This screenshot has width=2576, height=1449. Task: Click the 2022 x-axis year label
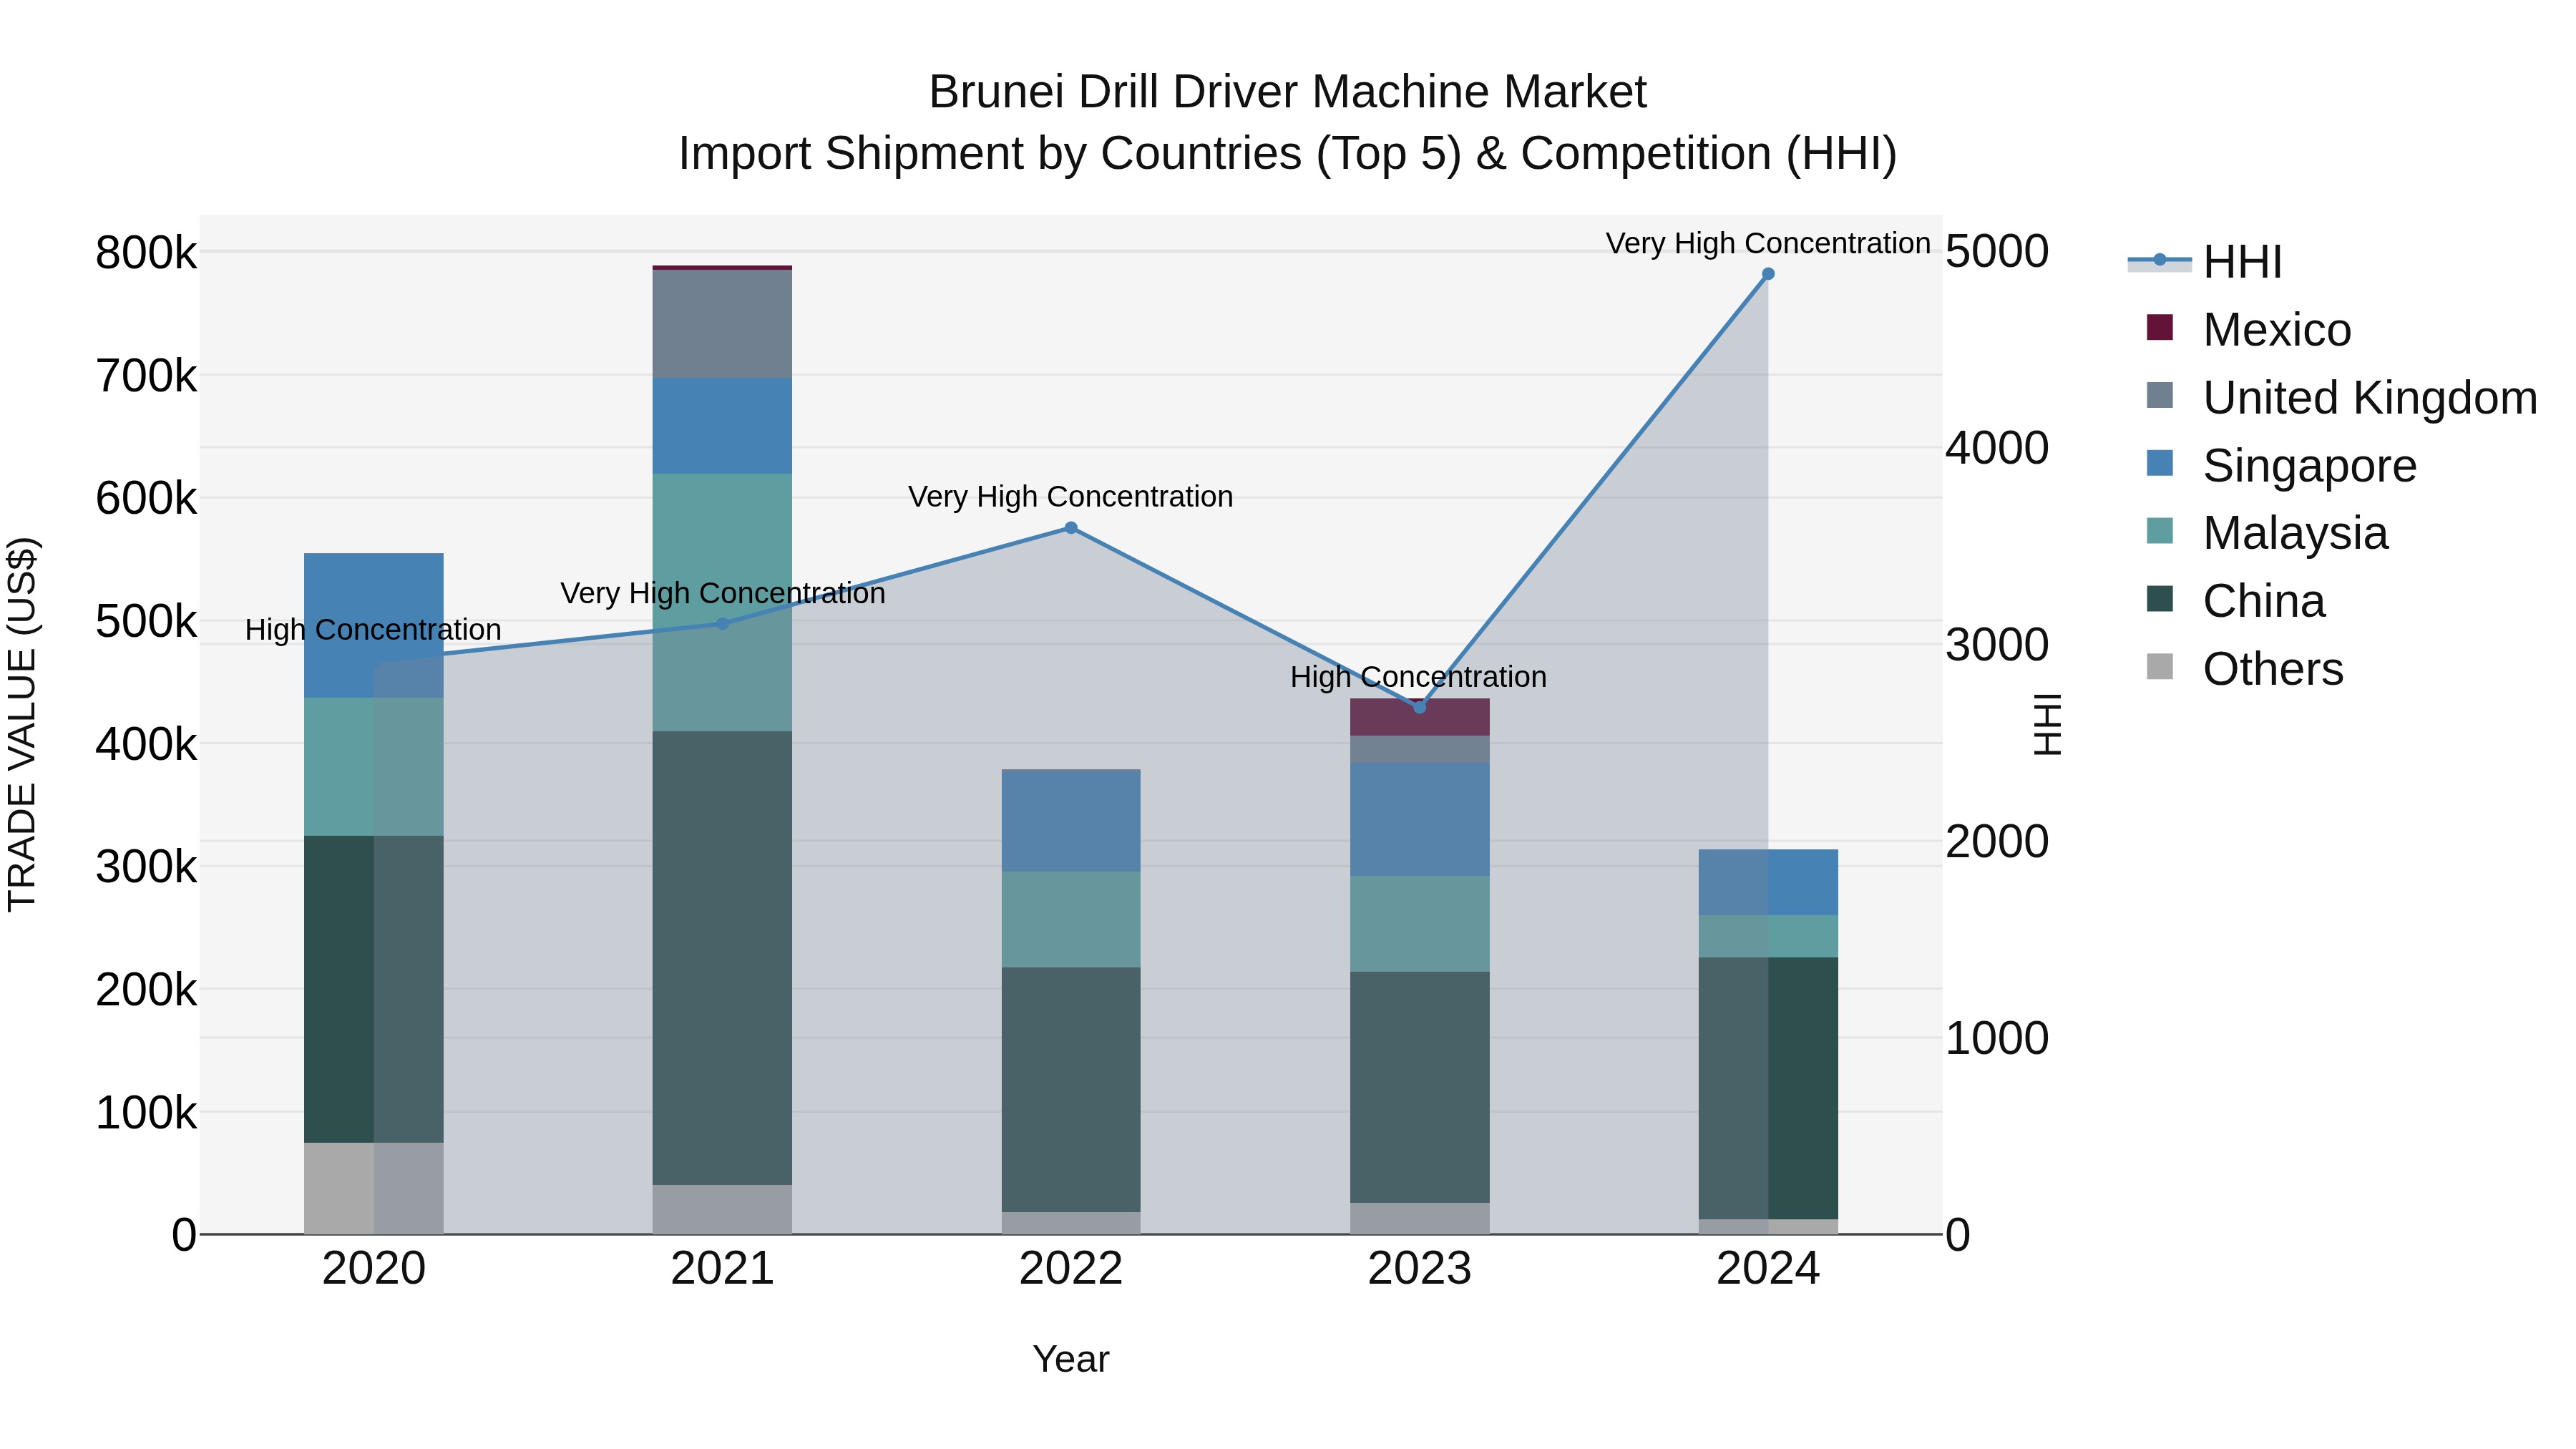pyautogui.click(x=1071, y=1269)
